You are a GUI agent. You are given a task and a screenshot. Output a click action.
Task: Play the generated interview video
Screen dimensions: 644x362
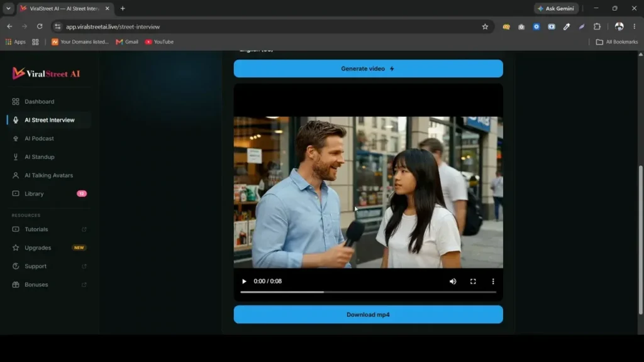pos(244,281)
